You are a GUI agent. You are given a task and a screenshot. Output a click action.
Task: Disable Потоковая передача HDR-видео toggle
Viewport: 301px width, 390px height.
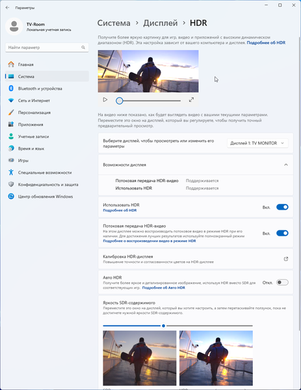coord(282,233)
